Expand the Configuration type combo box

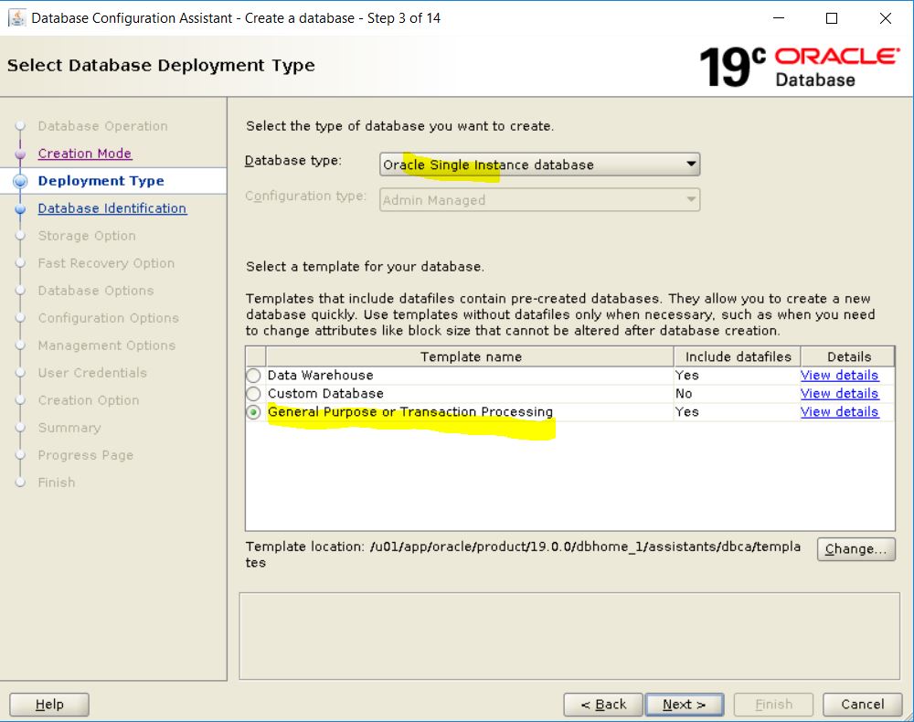tap(539, 200)
